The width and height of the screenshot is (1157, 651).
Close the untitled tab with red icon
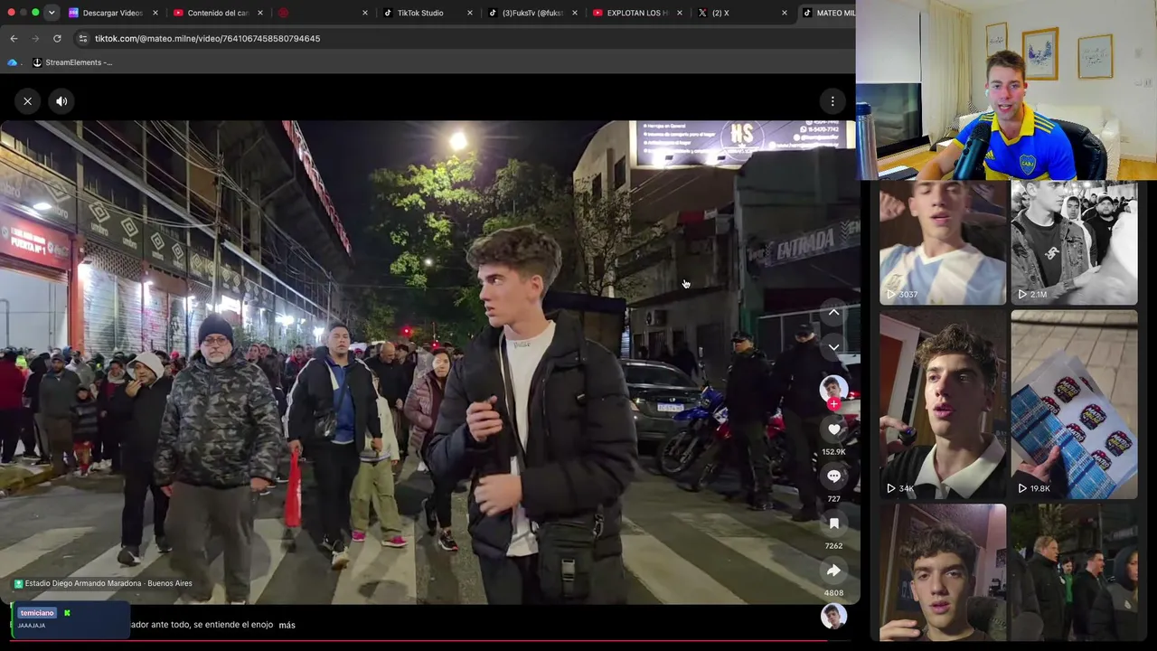365,13
